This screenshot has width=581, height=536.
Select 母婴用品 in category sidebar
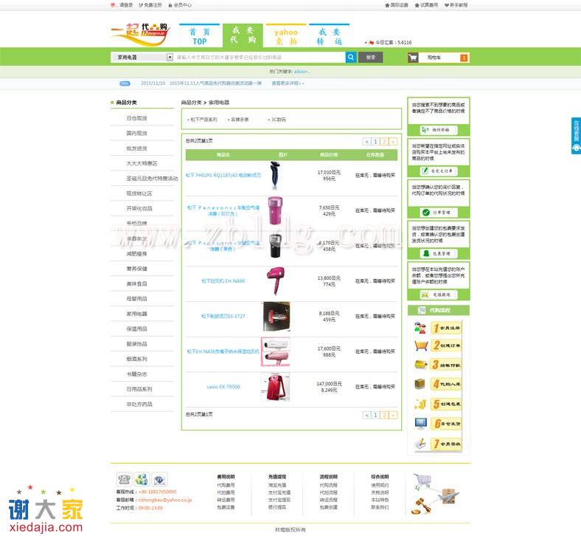tap(136, 299)
